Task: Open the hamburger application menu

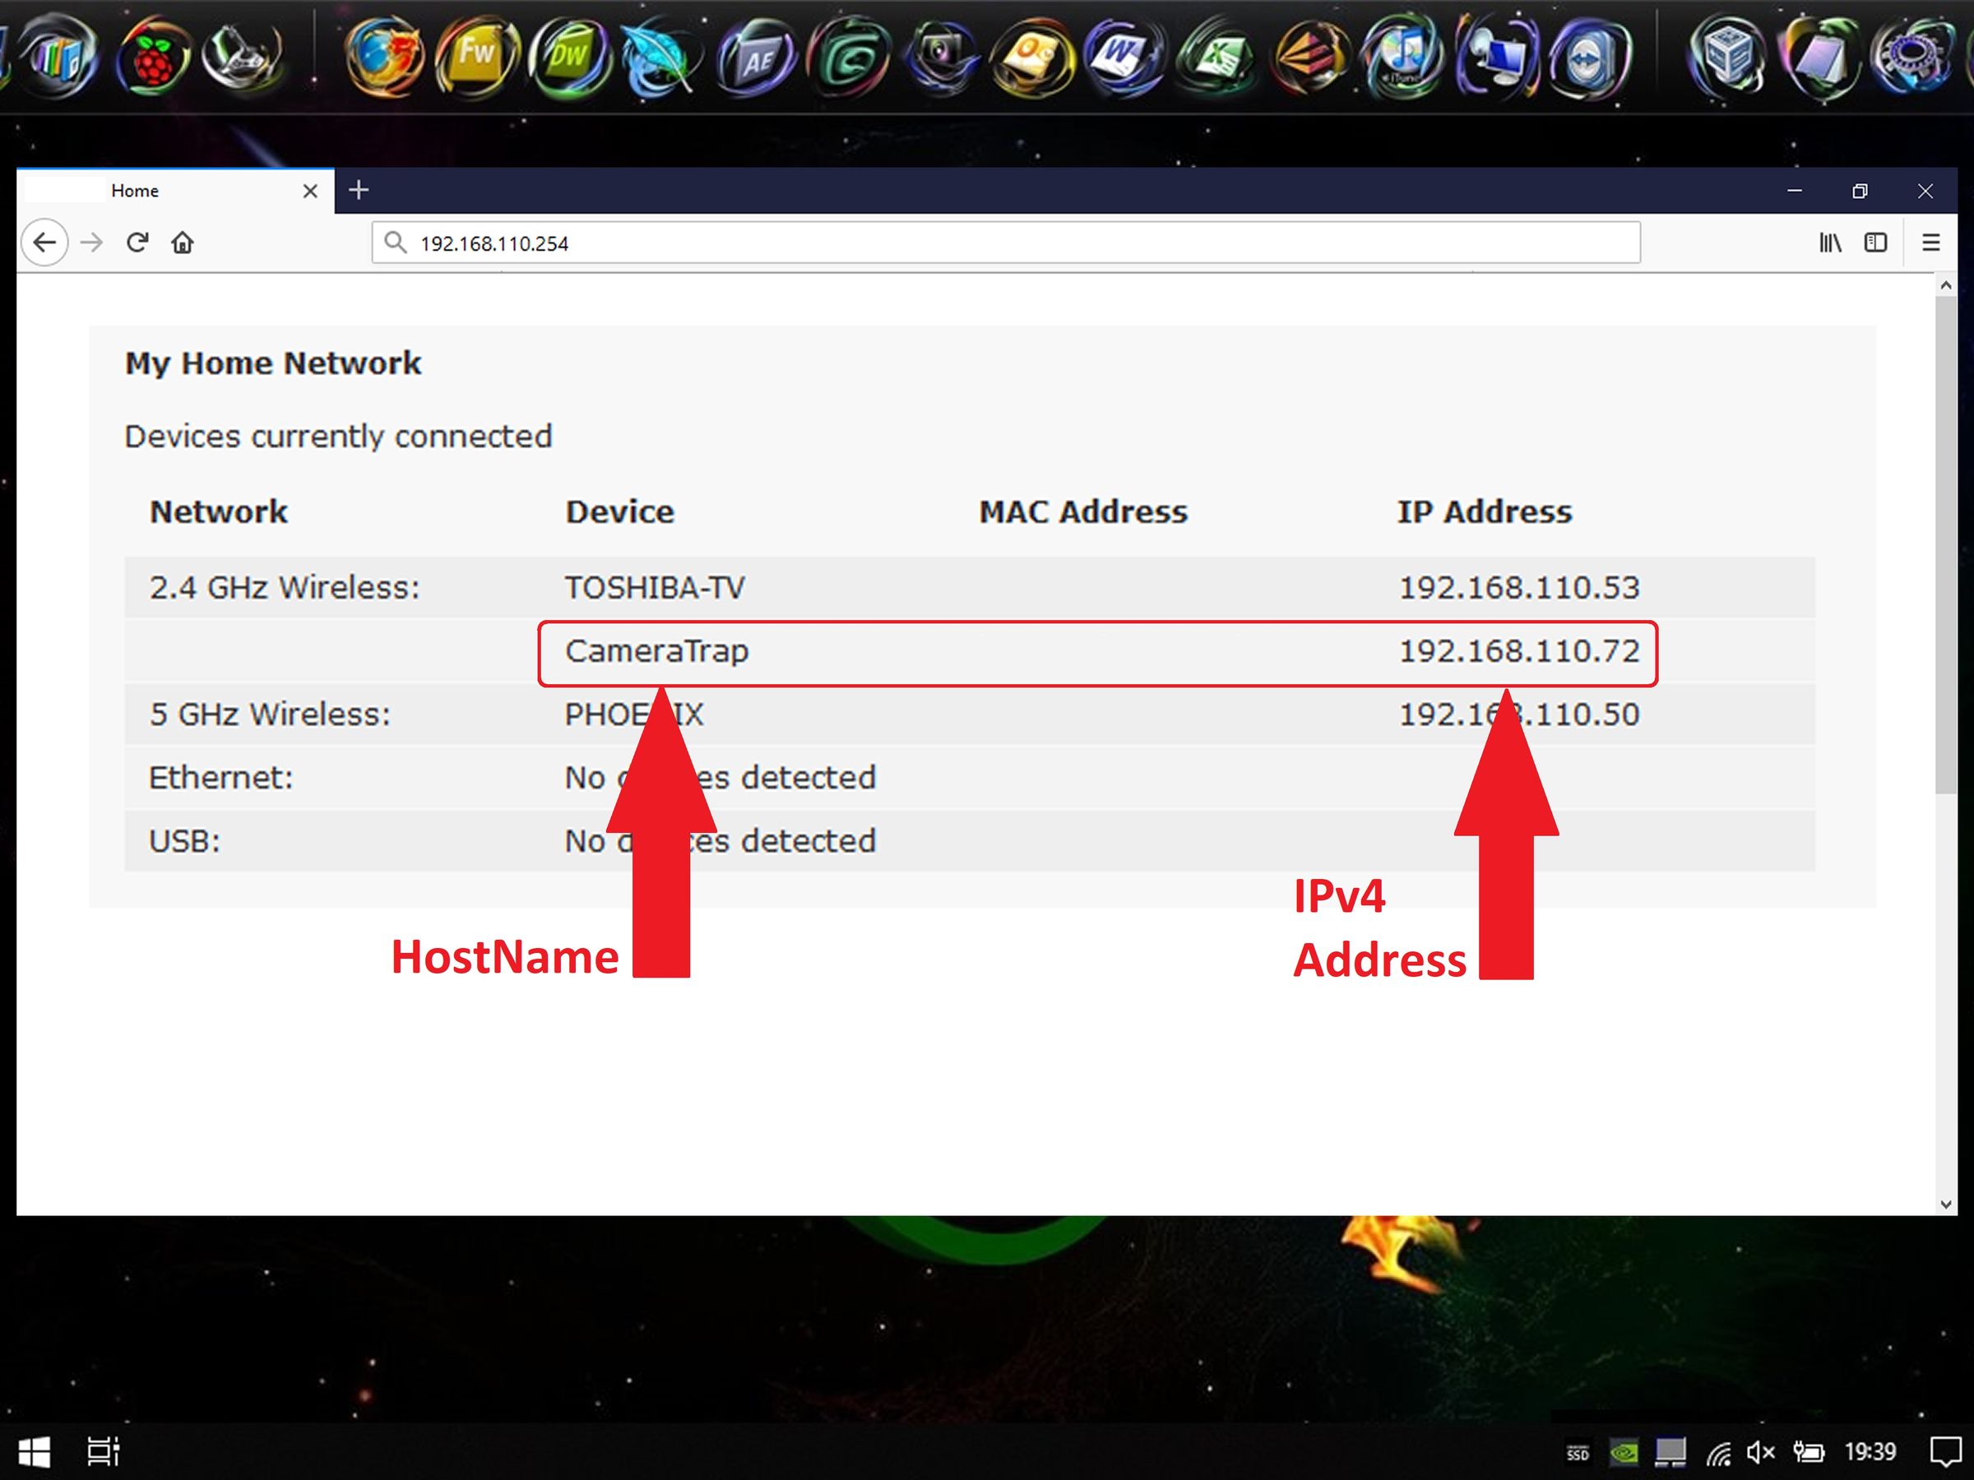Action: (x=1930, y=243)
